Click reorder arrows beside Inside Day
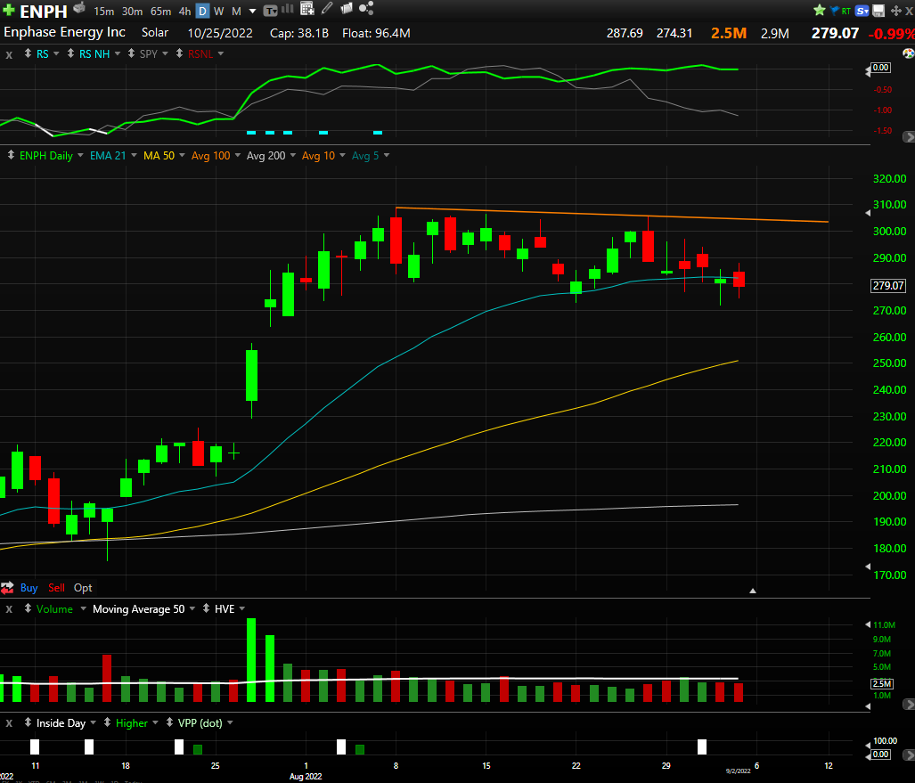This screenshot has width=915, height=783. [x=28, y=722]
